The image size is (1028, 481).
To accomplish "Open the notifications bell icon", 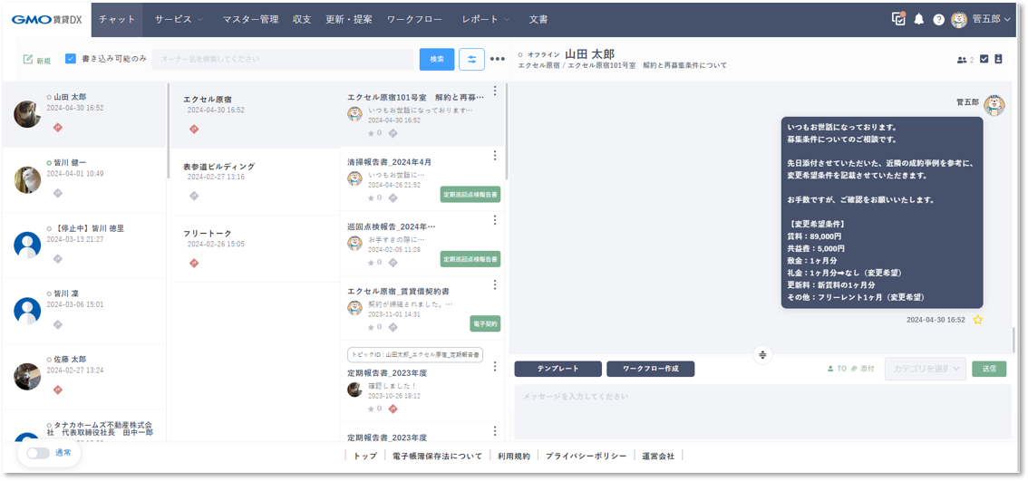I will [x=919, y=19].
